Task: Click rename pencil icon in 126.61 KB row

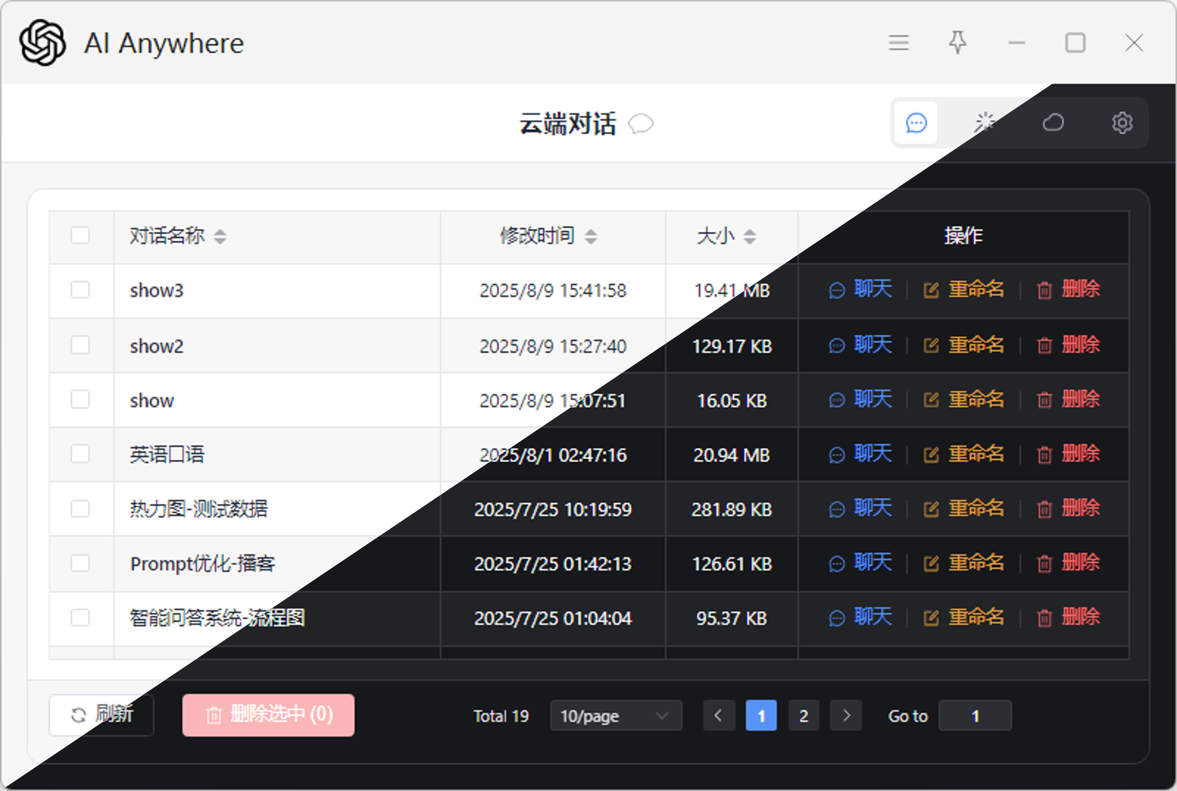Action: [x=931, y=564]
